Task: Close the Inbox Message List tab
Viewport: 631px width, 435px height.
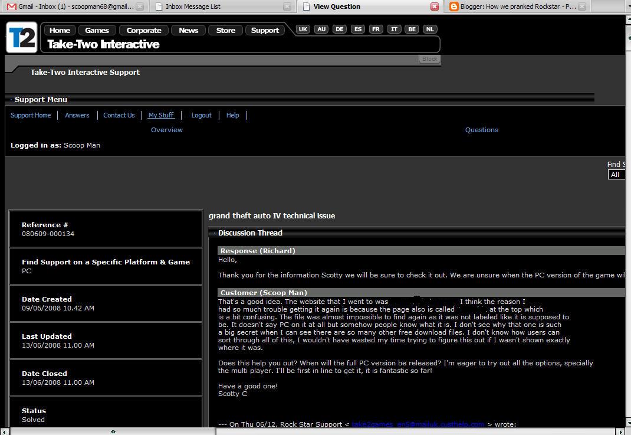Action: tap(287, 6)
